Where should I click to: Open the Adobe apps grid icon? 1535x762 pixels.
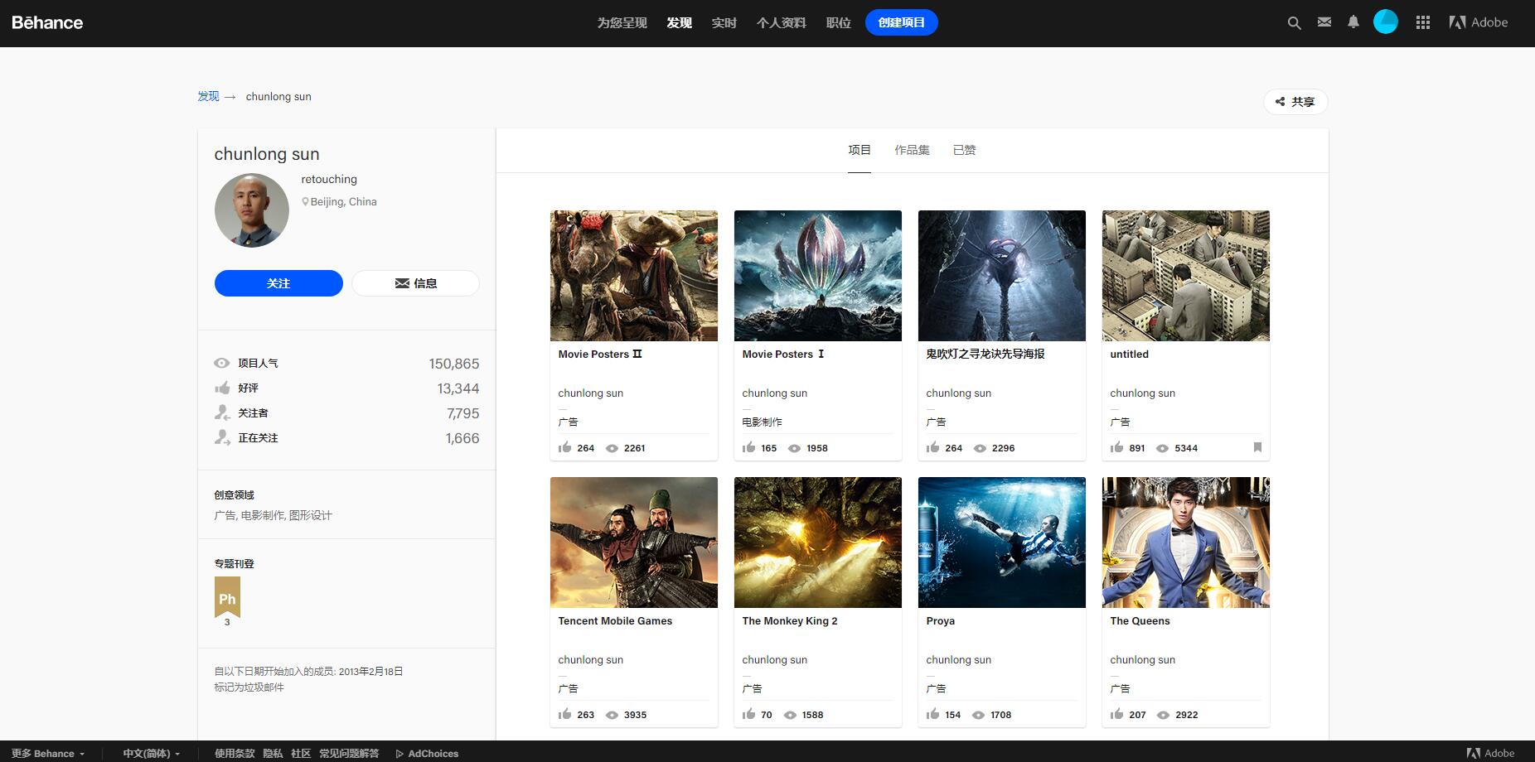pyautogui.click(x=1423, y=22)
